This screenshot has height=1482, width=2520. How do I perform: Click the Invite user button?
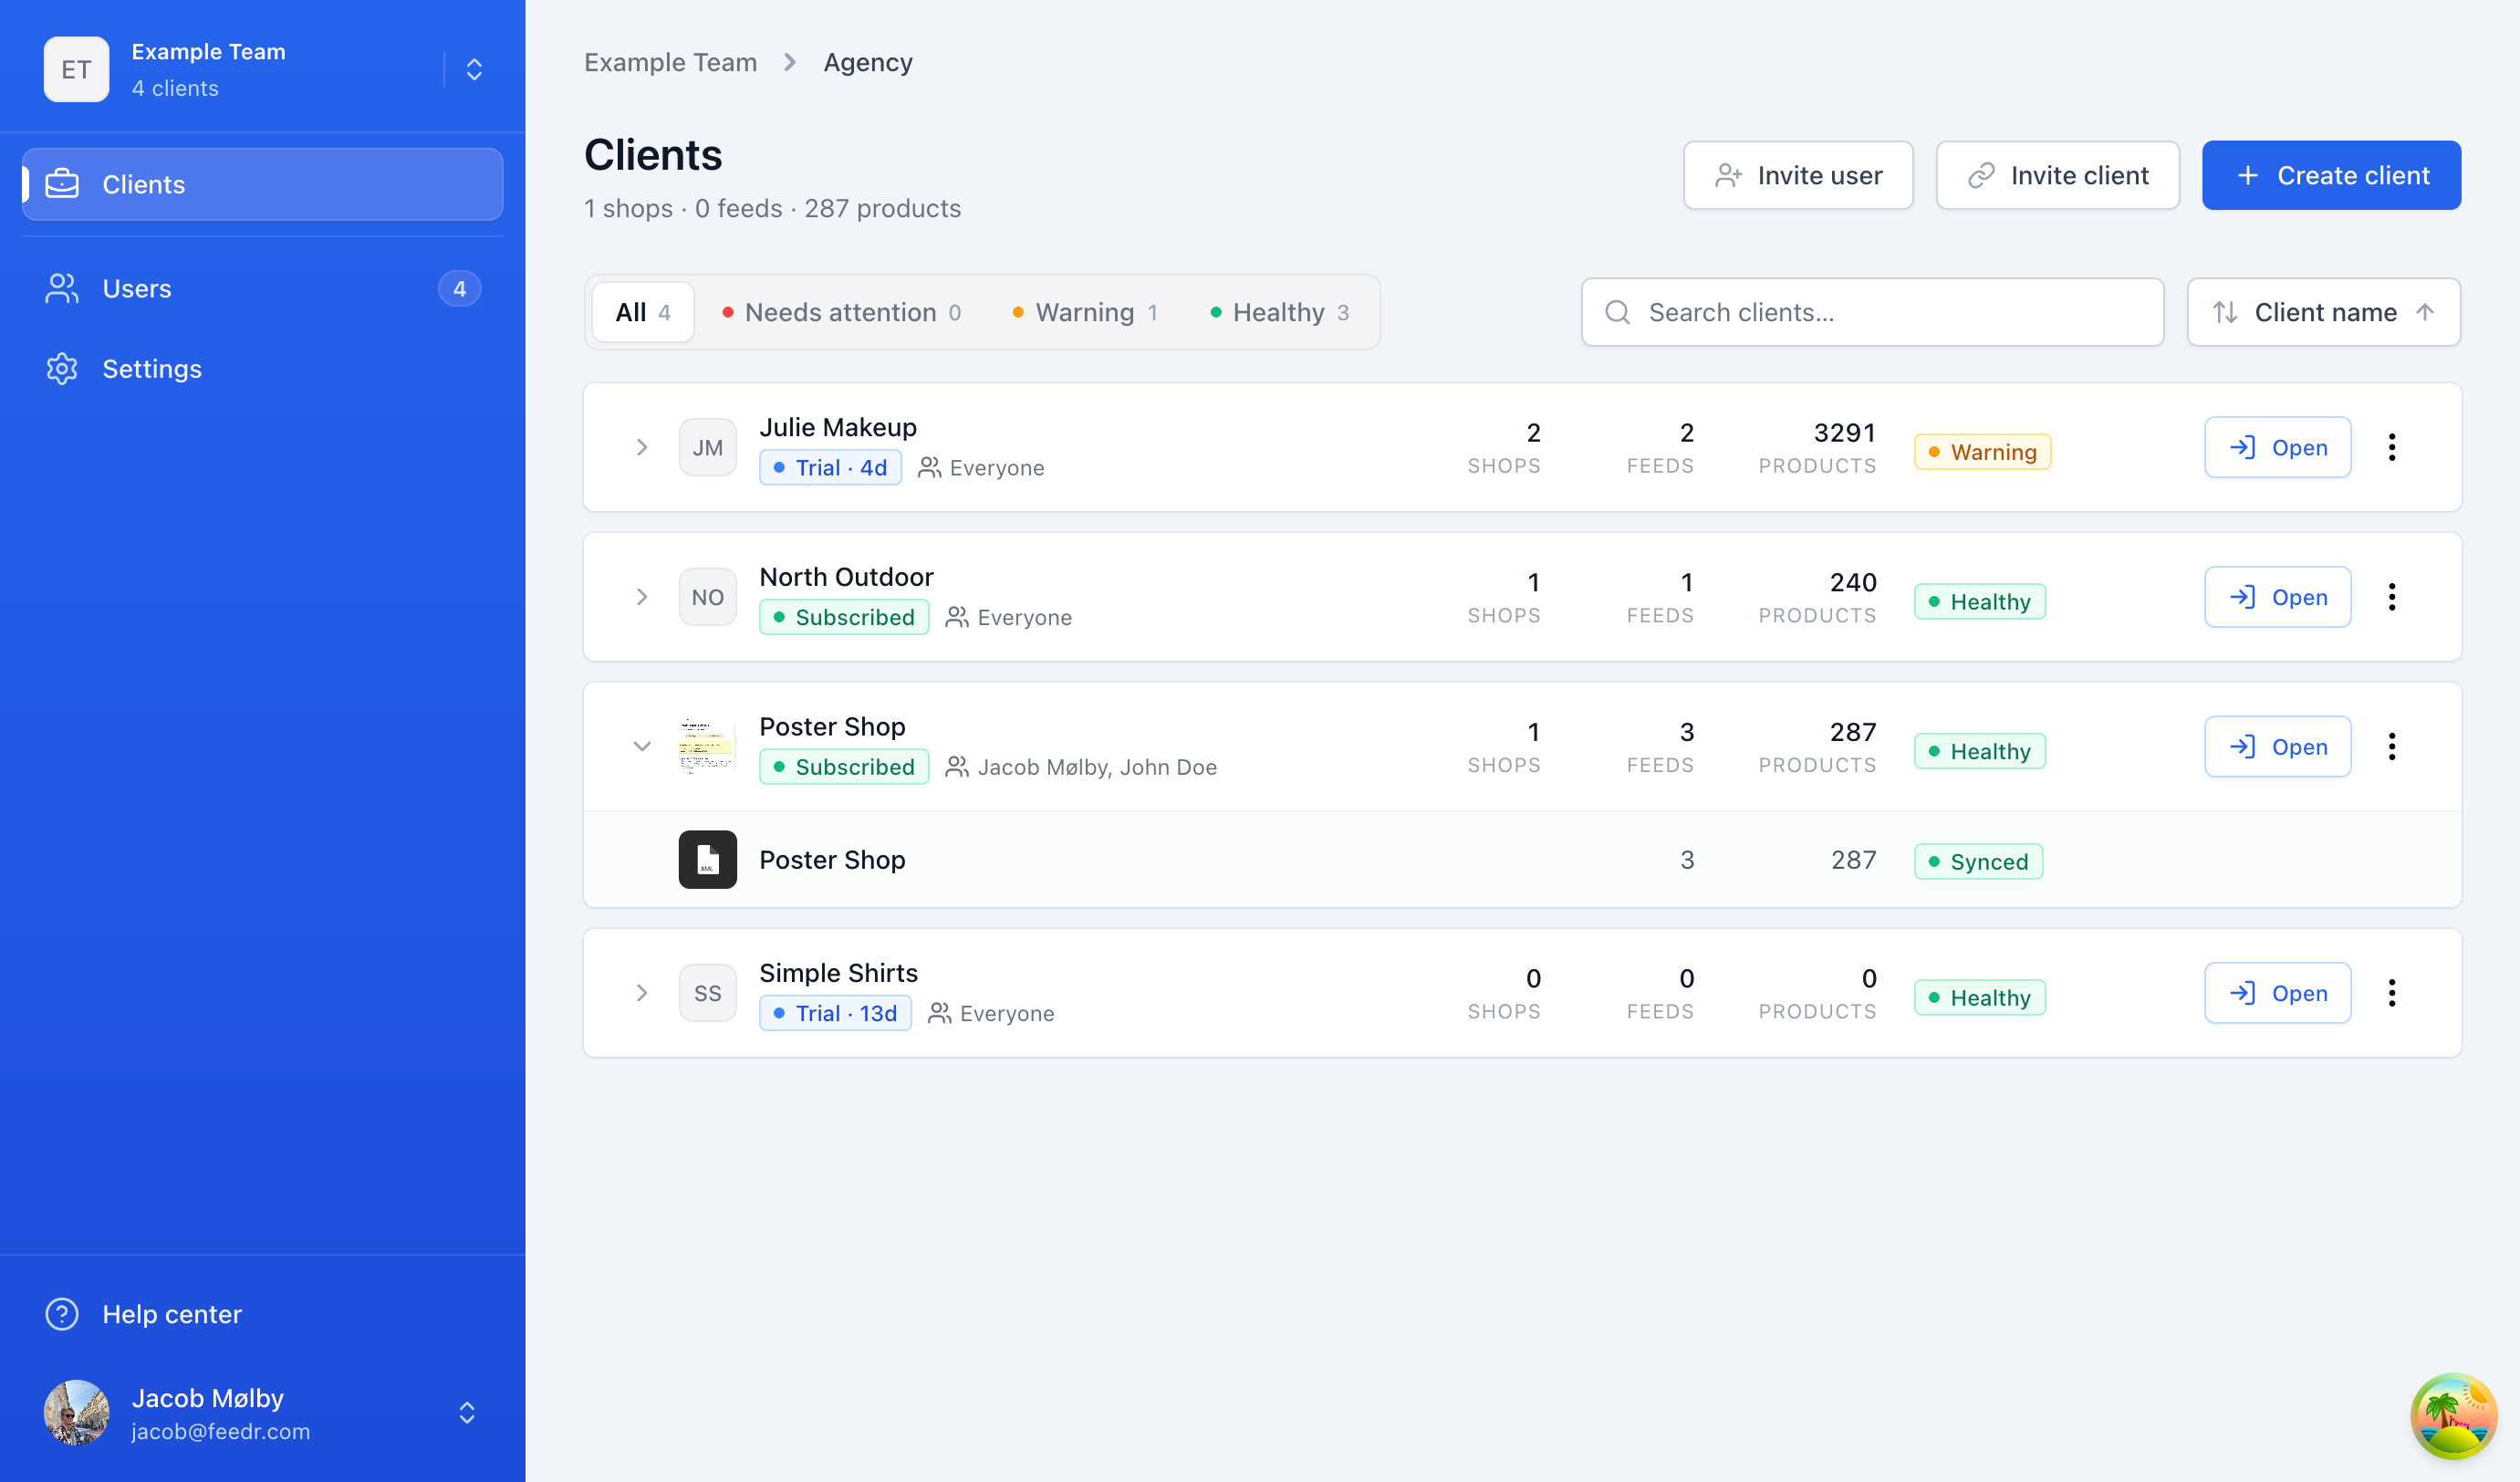1798,175
